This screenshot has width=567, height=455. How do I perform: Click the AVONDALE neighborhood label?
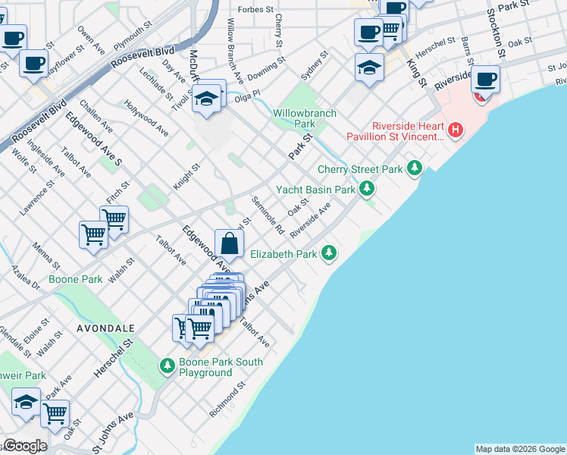pos(106,328)
